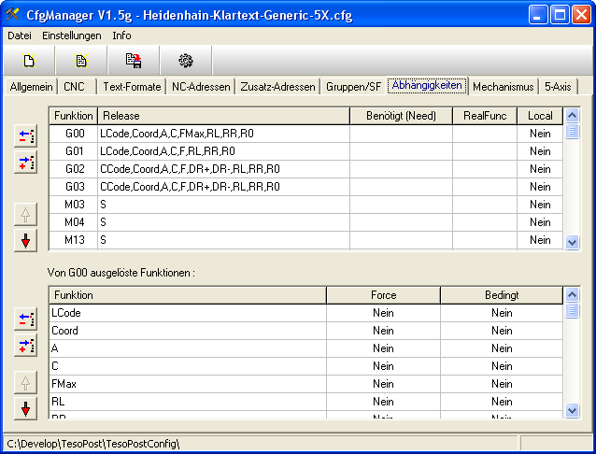This screenshot has width=596, height=454.
Task: Click the gear settings toolbar icon
Action: 186,61
